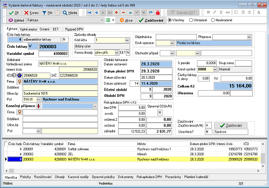Go to previous record arrow
This screenshot has width=269, height=188.
coord(96,12)
